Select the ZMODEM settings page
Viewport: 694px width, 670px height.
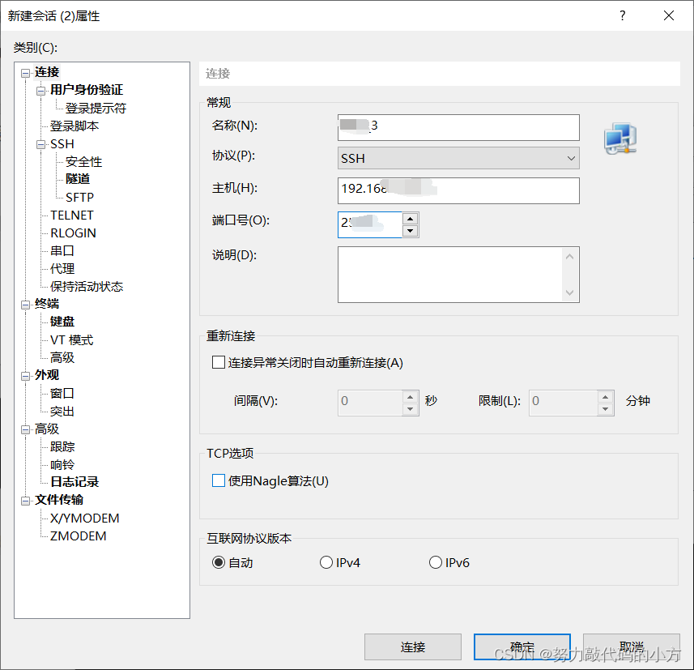tap(76, 536)
